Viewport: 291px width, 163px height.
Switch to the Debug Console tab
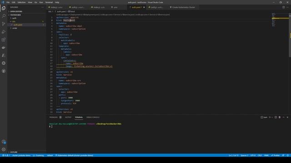93,117
